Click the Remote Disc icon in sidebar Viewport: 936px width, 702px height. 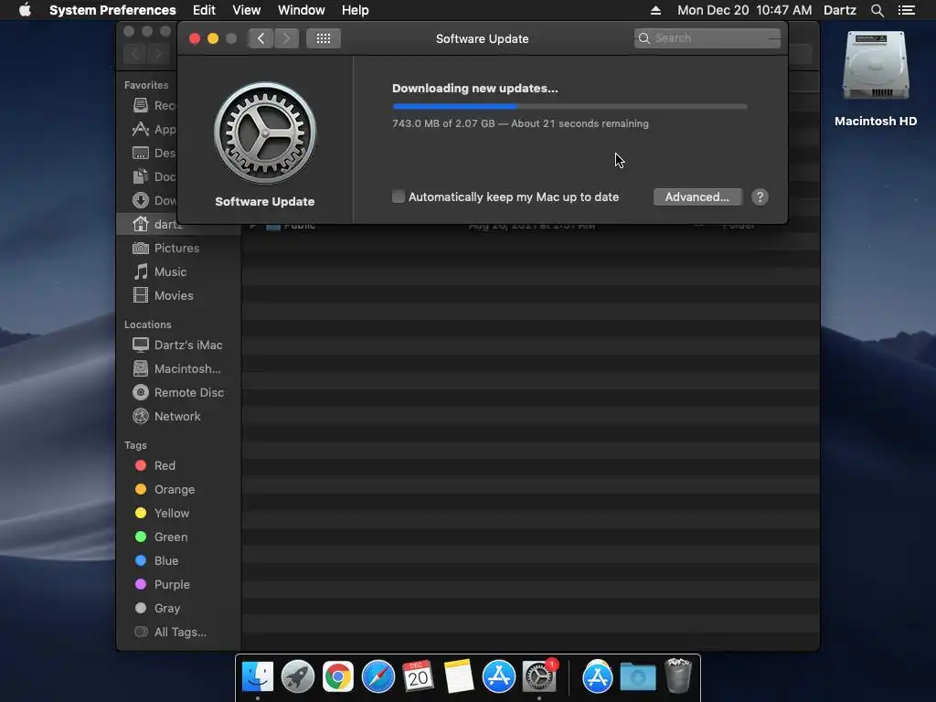point(140,393)
